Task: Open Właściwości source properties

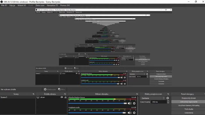Action: click(50, 89)
